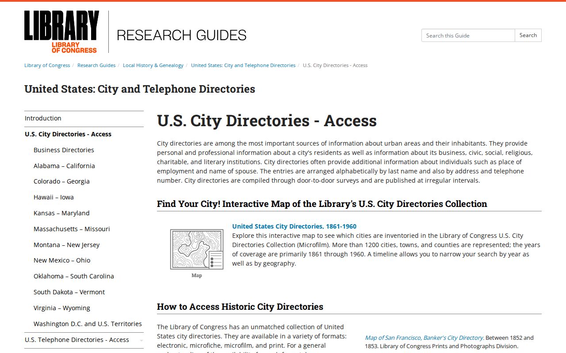566x353 pixels.
Task: Go to Montana – New Jersey page
Action: coord(66,245)
